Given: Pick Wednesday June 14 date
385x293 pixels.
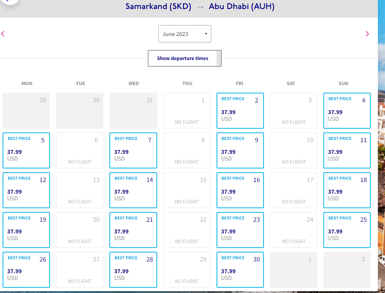Looking at the screenshot, I should [x=133, y=190].
